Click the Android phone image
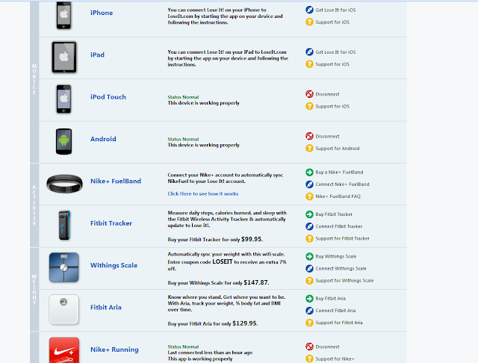 click(x=63, y=141)
